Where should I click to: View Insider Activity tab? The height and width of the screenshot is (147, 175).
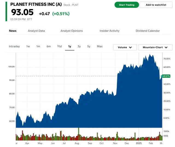click(109, 31)
